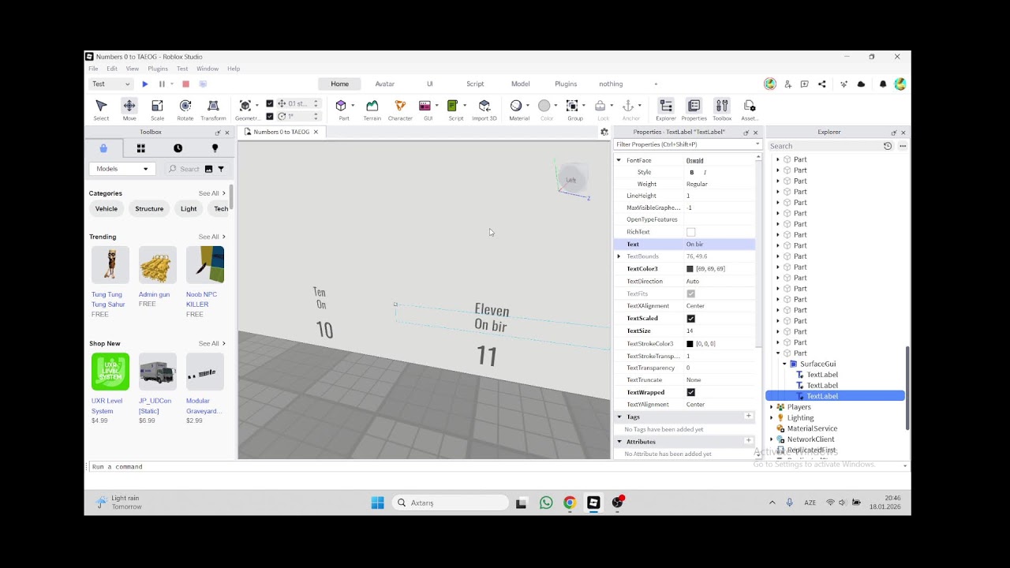Click See All next to Trending
The height and width of the screenshot is (568, 1010).
point(211,237)
